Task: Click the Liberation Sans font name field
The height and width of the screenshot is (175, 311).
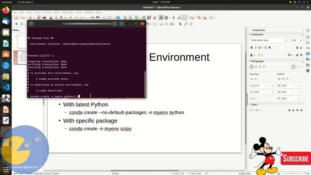Action: pos(267,40)
